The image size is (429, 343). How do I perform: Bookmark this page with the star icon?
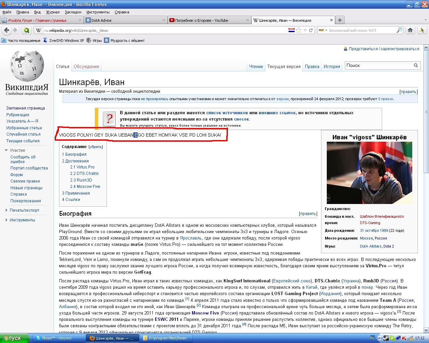point(298,30)
